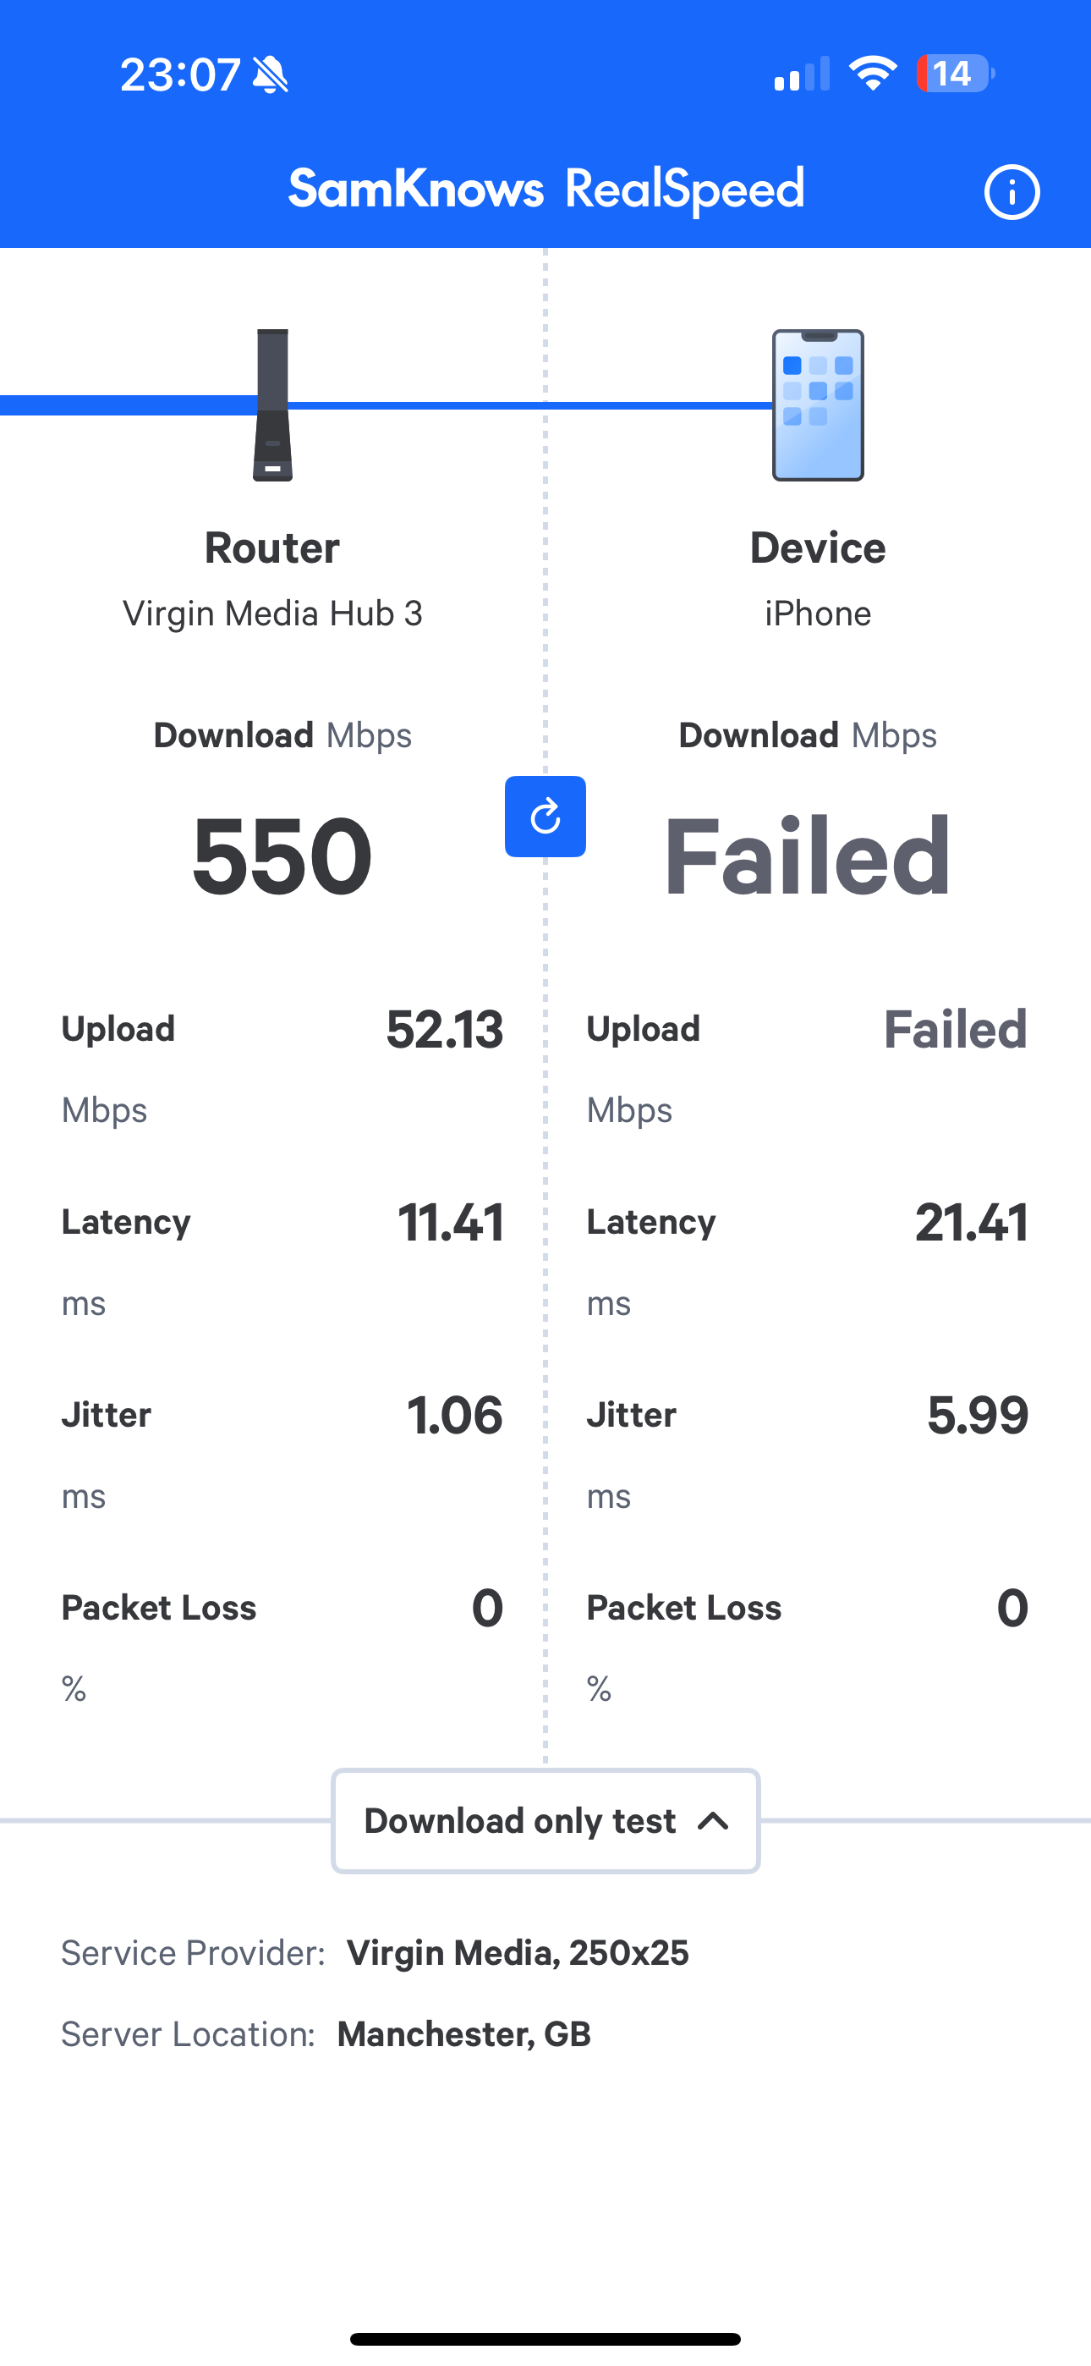Tap the Service Provider Virgin Media text

pyautogui.click(x=517, y=1953)
